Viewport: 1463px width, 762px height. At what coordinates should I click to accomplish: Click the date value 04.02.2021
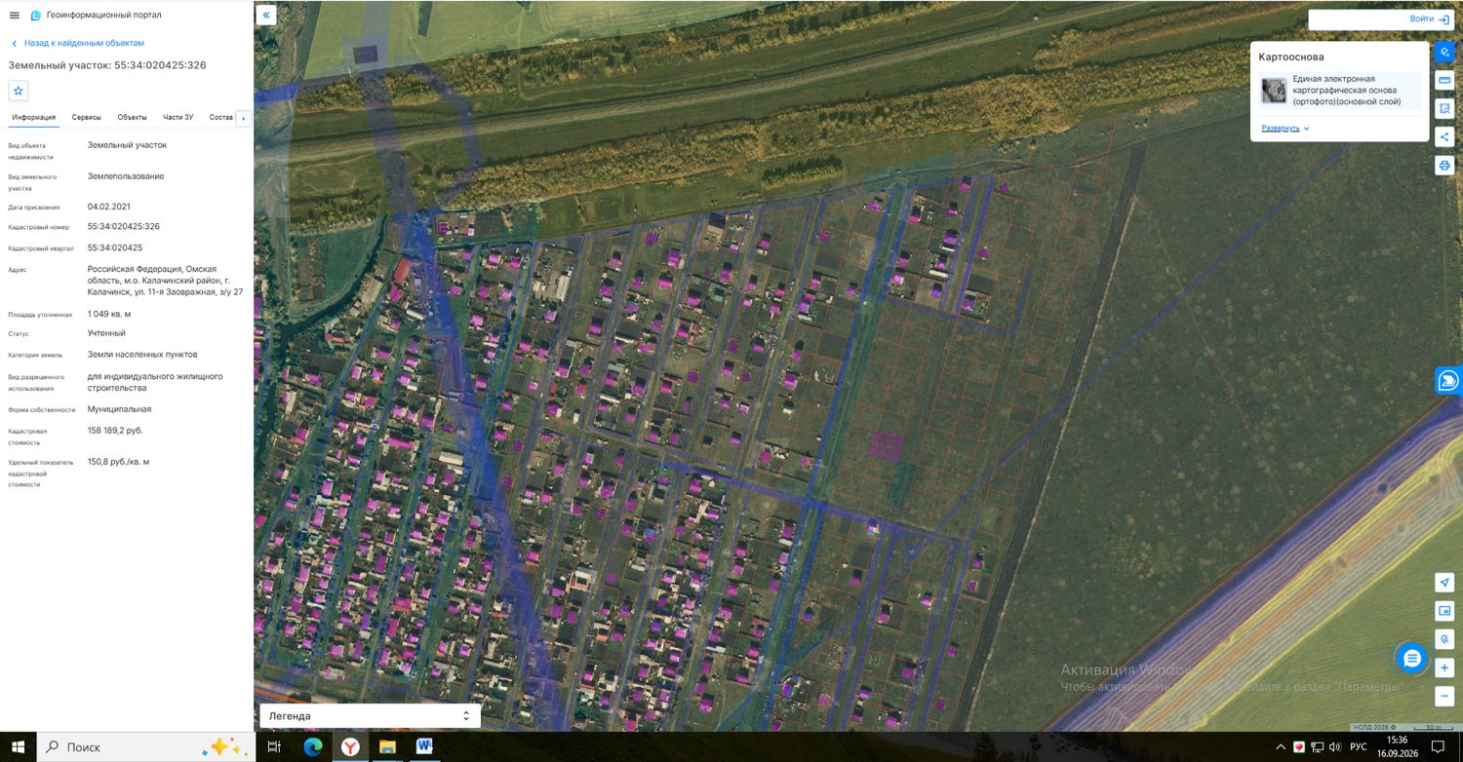109,207
